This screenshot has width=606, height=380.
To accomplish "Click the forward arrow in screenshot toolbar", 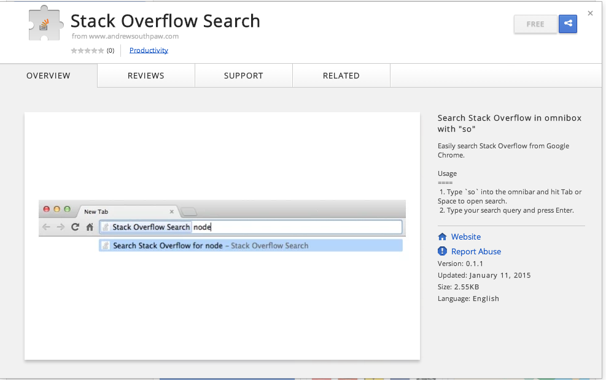I will (60, 227).
